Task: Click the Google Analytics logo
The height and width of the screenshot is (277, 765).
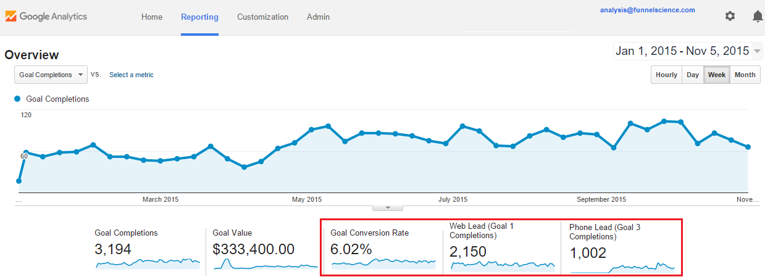Action: (46, 17)
